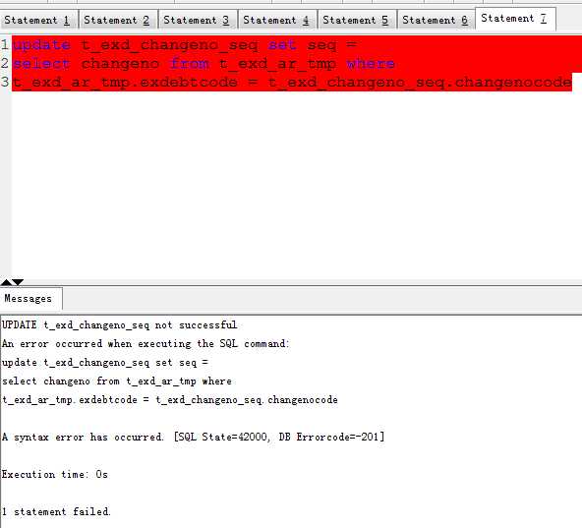Click the 'from' keyword on editor line 2
582x528 pixels.
click(x=190, y=64)
